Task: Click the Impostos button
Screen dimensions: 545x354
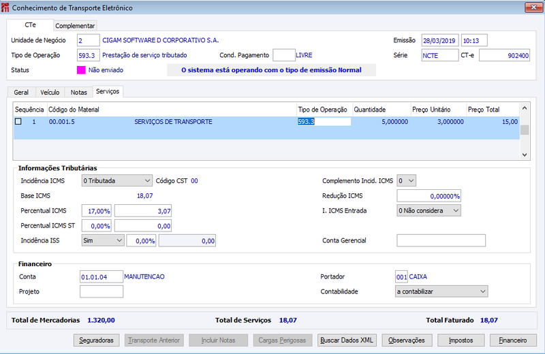Action: click(461, 340)
